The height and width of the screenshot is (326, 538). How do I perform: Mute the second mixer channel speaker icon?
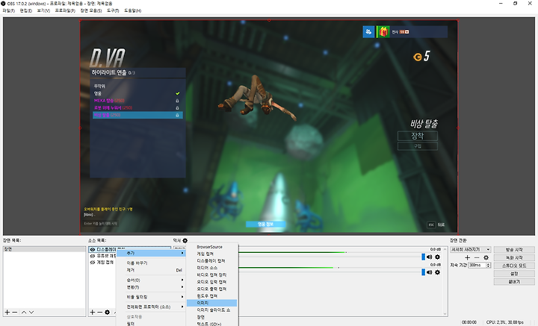tap(429, 272)
